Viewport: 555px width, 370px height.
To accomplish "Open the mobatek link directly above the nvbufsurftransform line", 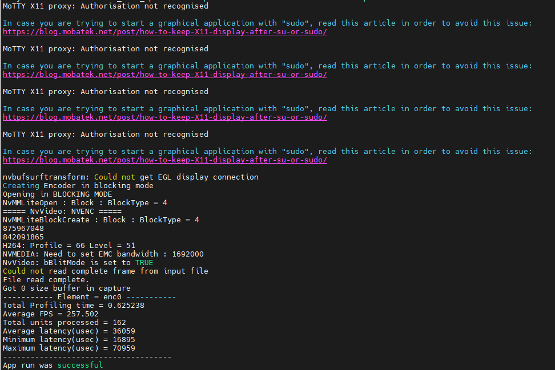I will pos(165,160).
